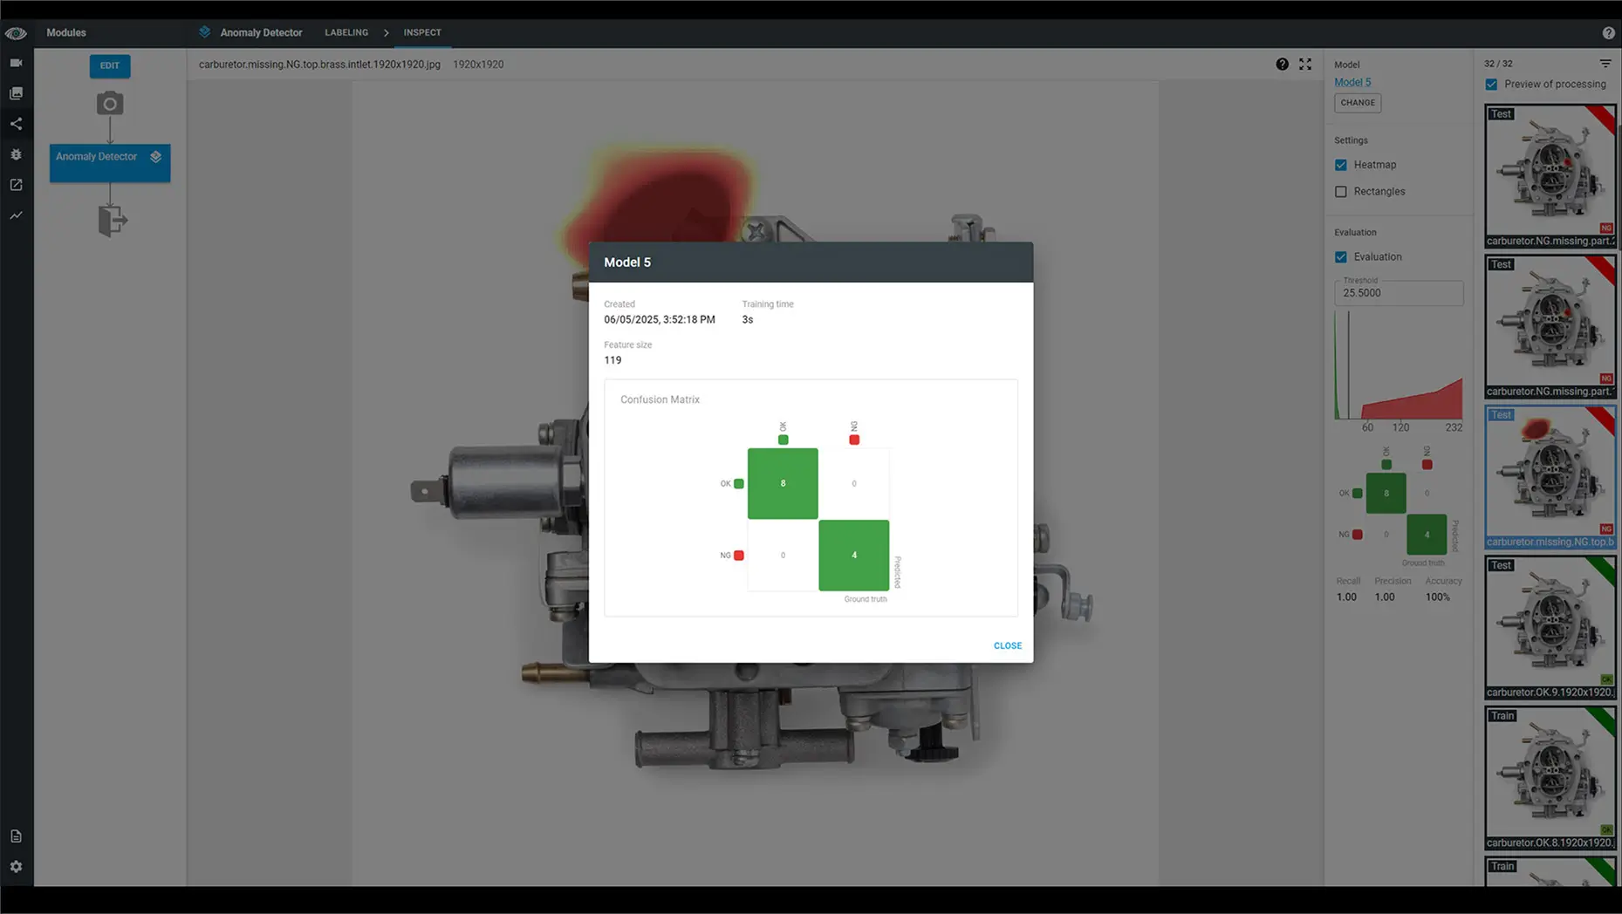Switch to the INSPECT tab
The width and height of the screenshot is (1622, 914).
[422, 32]
